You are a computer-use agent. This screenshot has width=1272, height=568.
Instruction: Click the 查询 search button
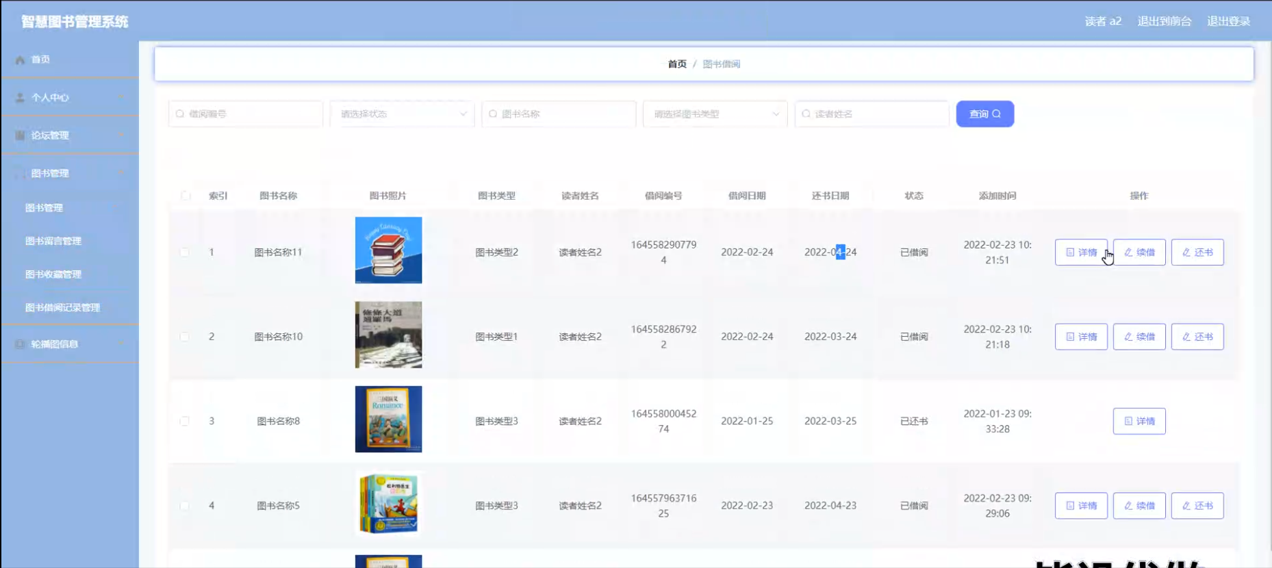pyautogui.click(x=984, y=114)
